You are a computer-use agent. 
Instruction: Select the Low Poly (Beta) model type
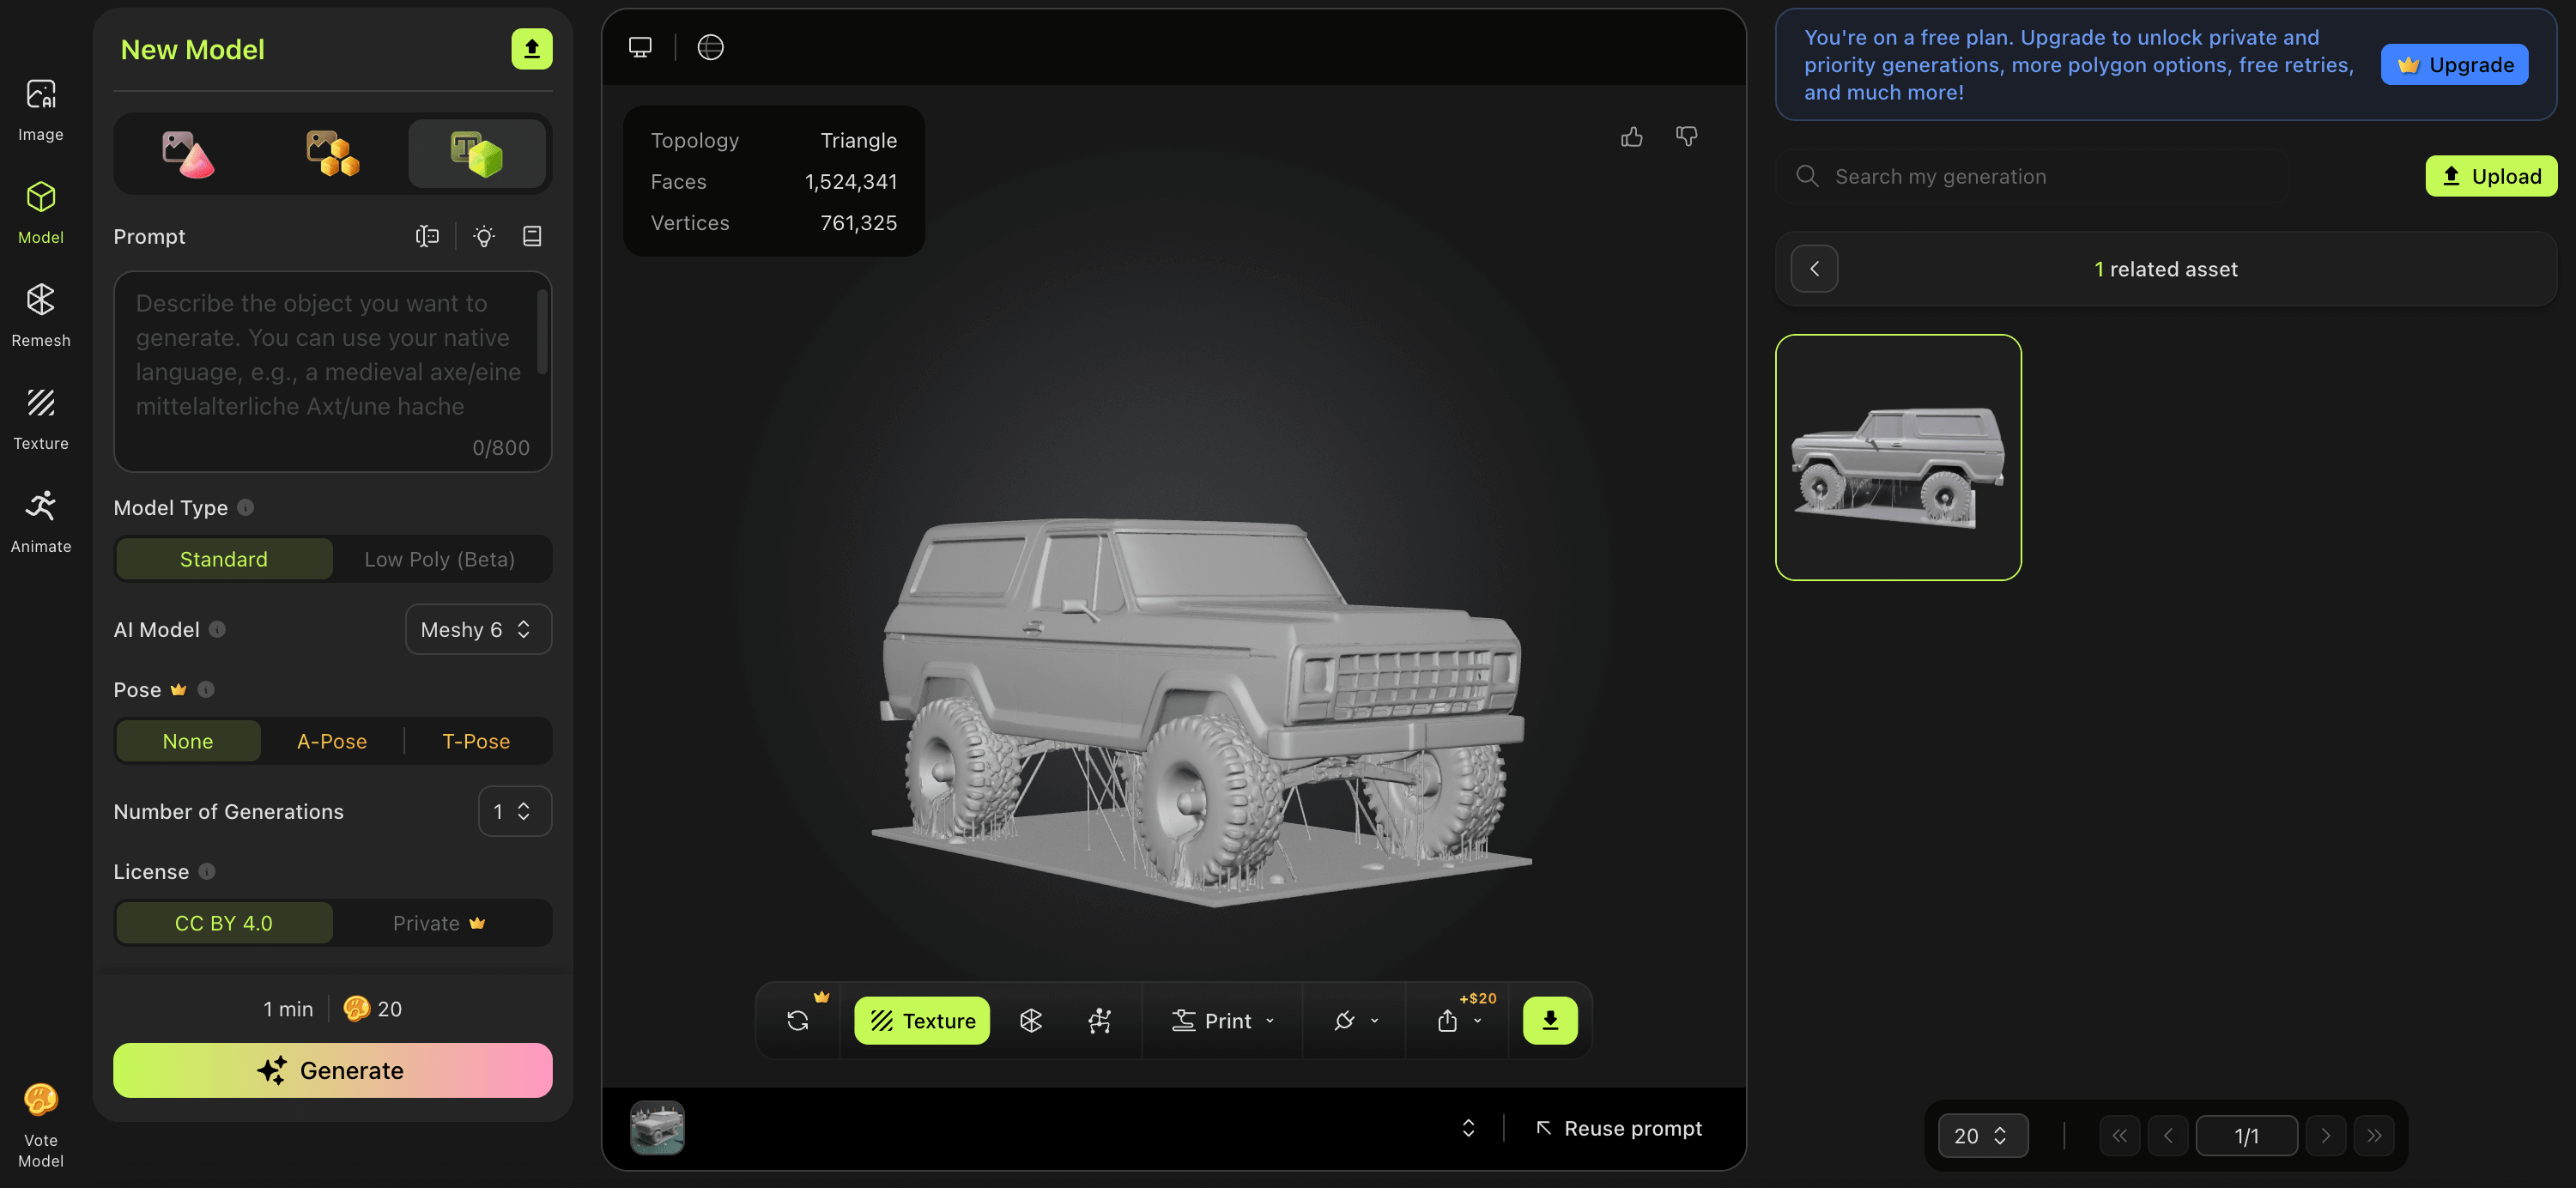point(440,559)
